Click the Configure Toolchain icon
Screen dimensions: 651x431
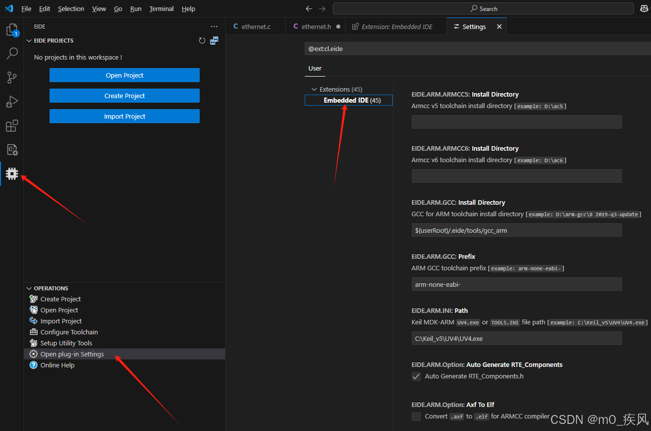pyautogui.click(x=34, y=332)
